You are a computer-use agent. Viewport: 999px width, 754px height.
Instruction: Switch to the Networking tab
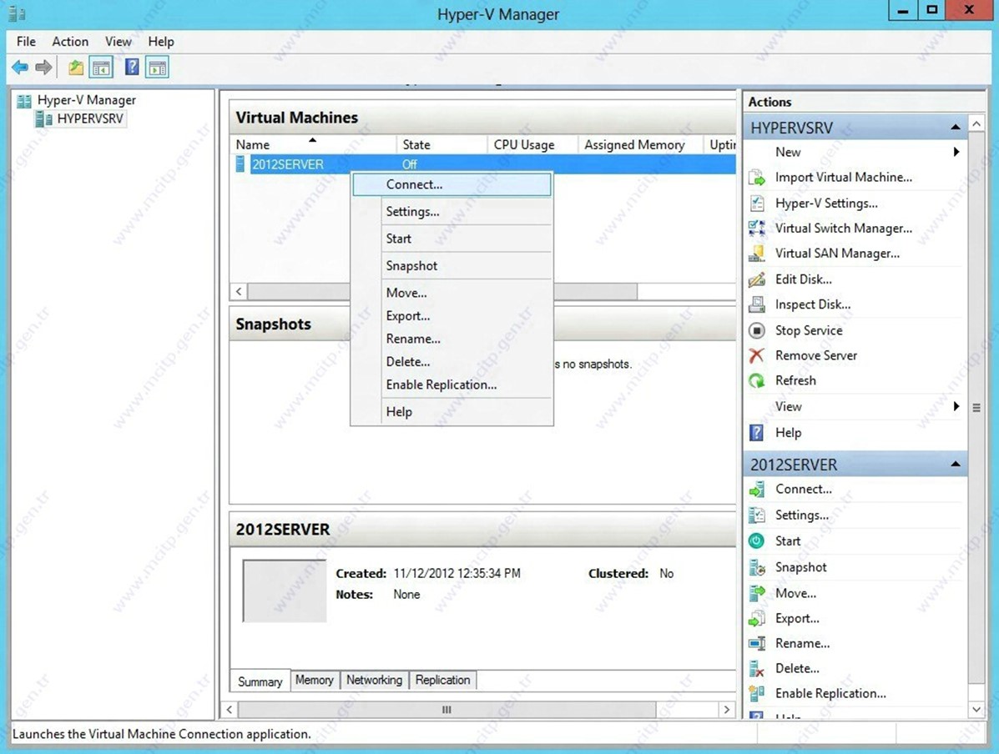(x=375, y=680)
